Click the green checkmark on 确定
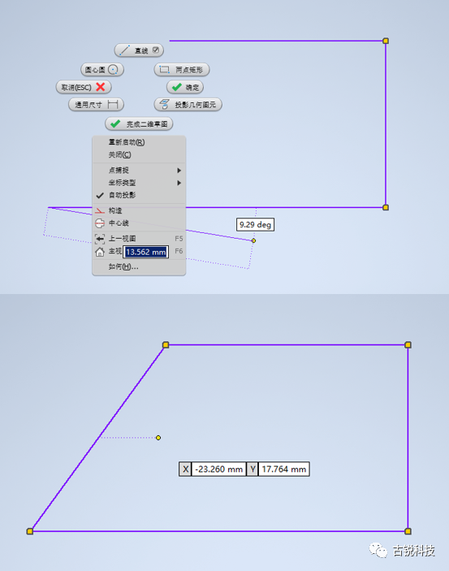 pos(177,87)
